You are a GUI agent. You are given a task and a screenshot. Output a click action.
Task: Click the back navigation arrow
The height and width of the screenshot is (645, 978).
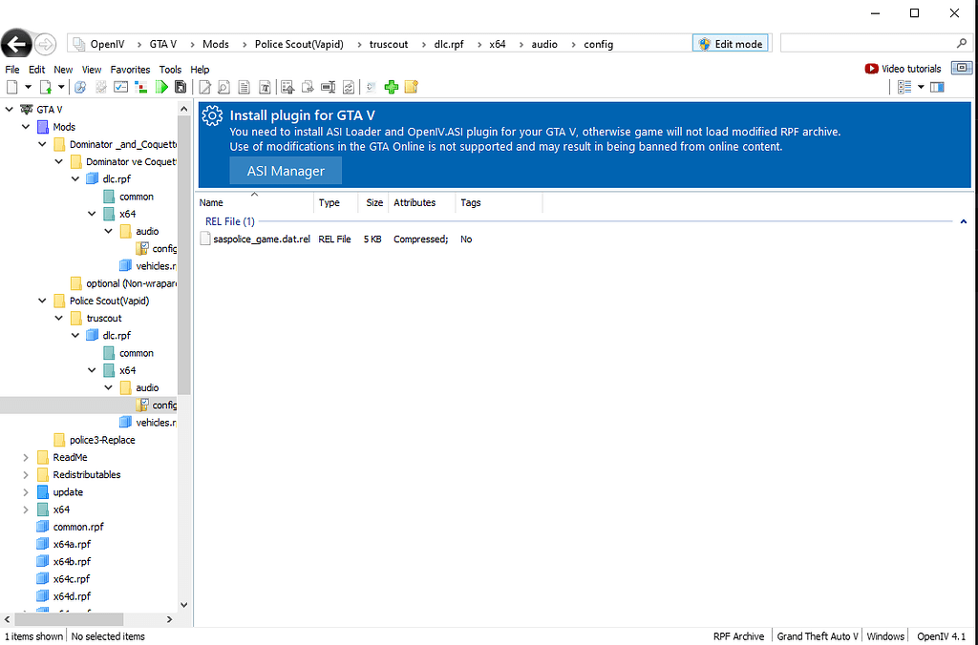(15, 44)
